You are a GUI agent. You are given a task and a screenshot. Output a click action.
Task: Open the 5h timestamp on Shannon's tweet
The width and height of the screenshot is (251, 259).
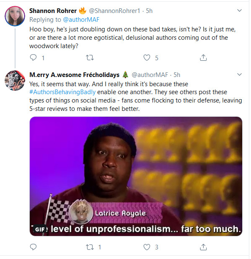tap(149, 11)
